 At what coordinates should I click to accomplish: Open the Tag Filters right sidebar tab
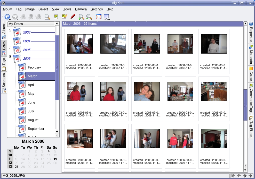(x=251, y=127)
